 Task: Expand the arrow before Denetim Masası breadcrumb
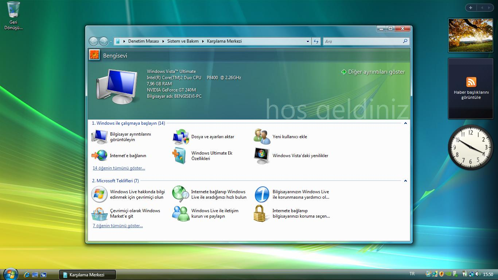(124, 41)
